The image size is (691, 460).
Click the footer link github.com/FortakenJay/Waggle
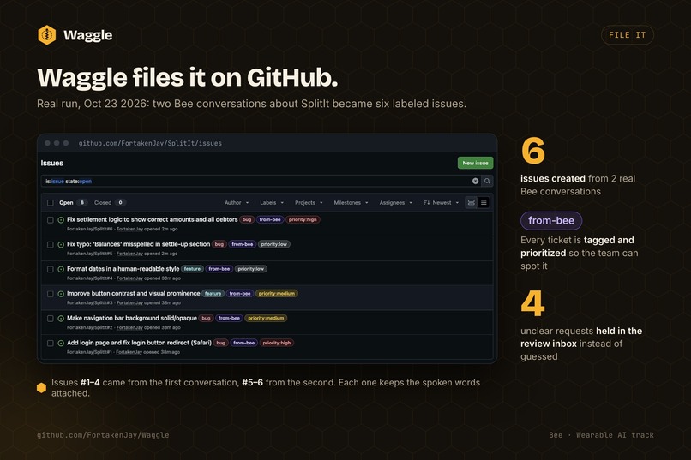coord(103,435)
